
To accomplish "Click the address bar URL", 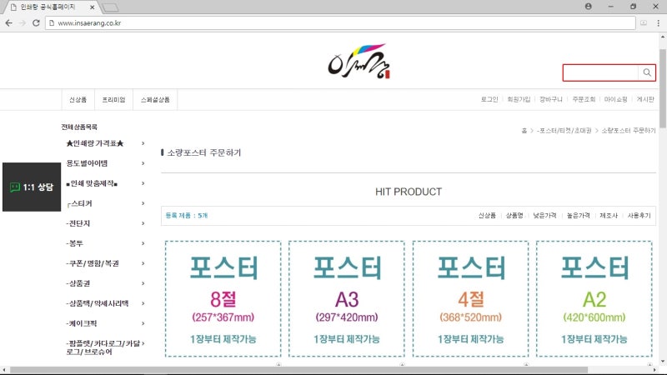I will click(x=89, y=23).
